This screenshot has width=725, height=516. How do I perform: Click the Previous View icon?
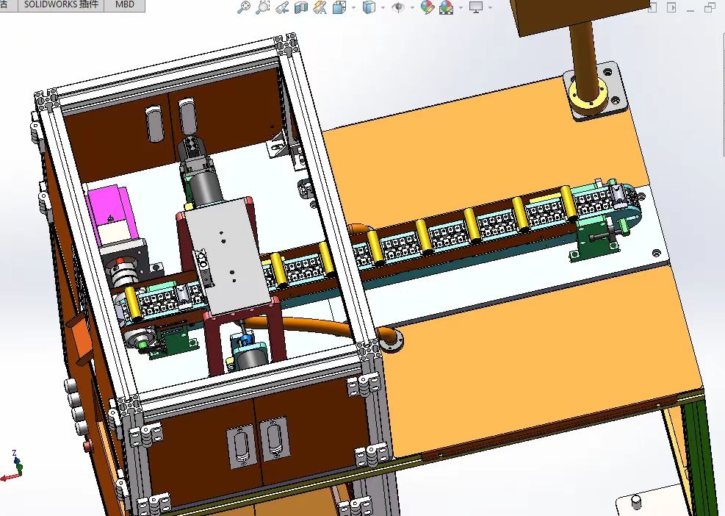(x=282, y=7)
